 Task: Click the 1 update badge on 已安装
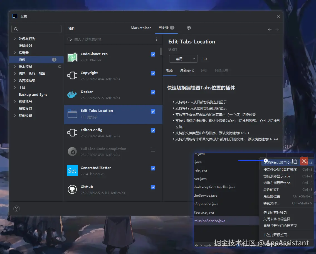(172, 28)
